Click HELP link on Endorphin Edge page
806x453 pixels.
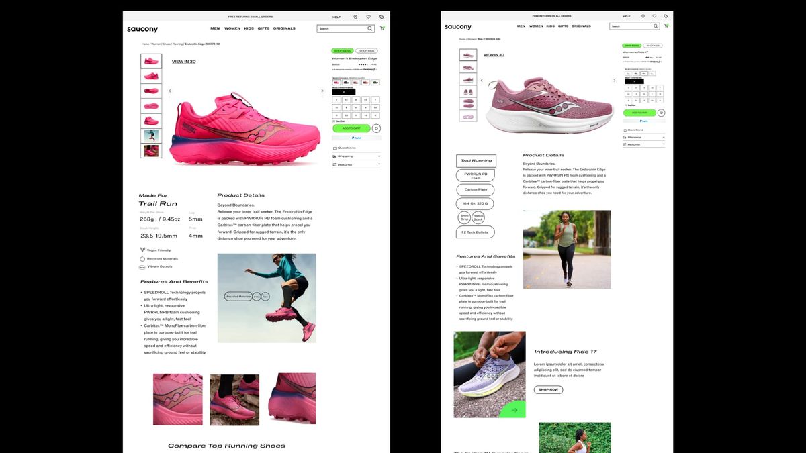337,17
